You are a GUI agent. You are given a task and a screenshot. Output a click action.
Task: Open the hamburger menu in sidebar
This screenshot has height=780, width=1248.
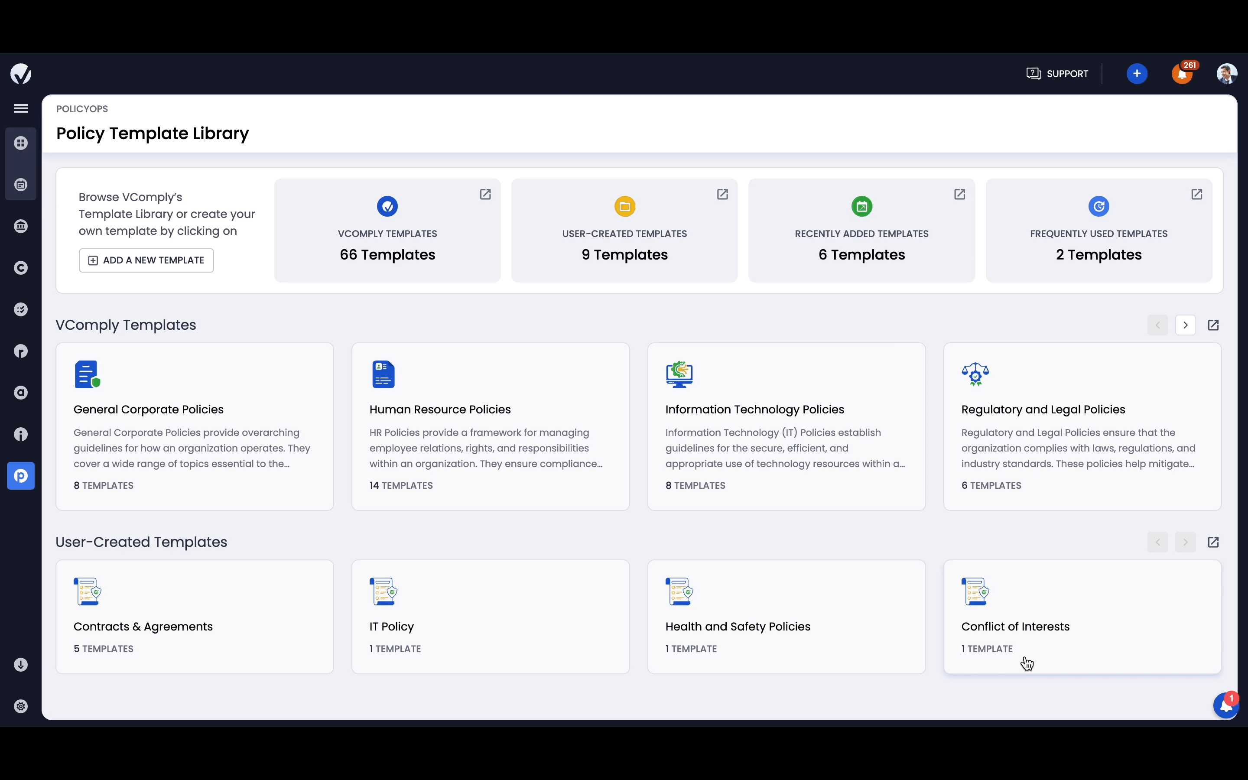[x=21, y=108]
